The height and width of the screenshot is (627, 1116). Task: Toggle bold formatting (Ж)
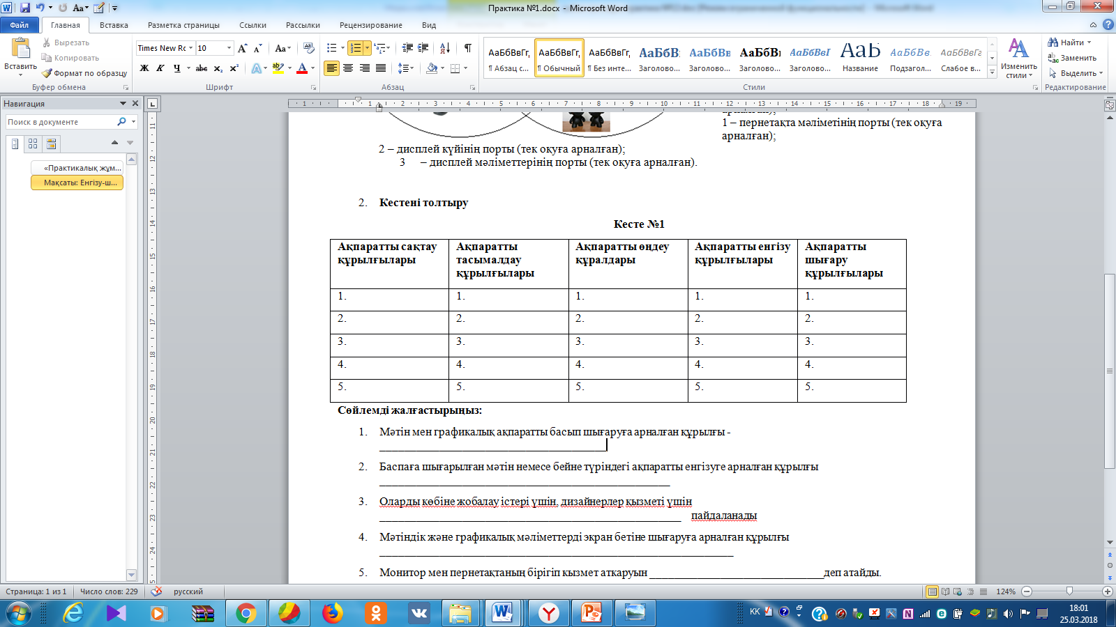click(144, 68)
